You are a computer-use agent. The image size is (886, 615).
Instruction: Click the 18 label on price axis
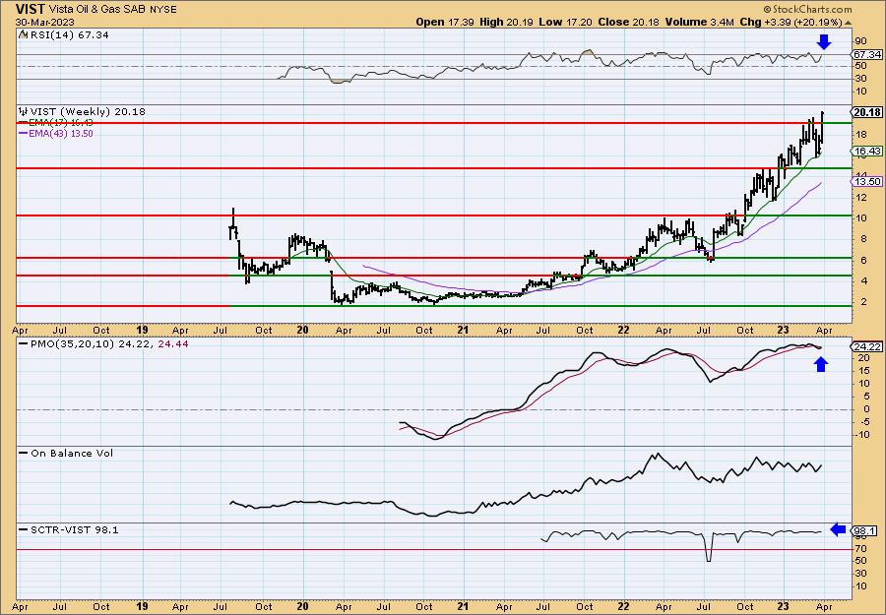861,135
